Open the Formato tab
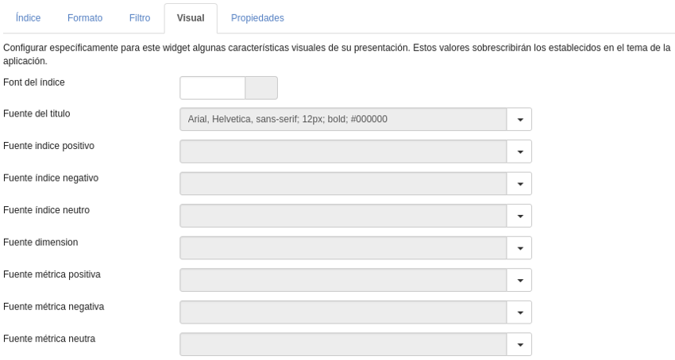Viewport: 675px width, 360px height. [x=85, y=17]
